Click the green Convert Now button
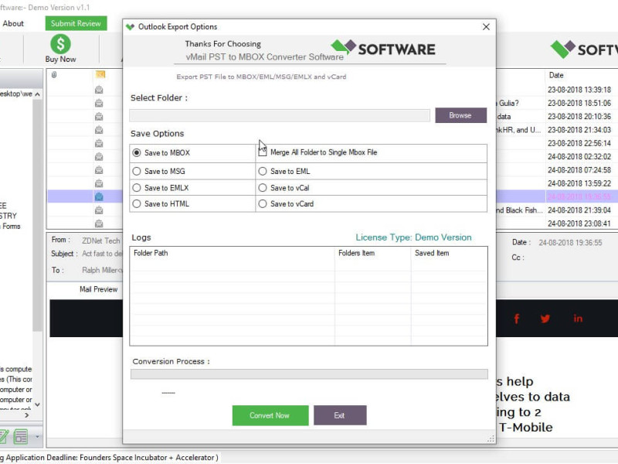The image size is (618, 464). [x=270, y=415]
